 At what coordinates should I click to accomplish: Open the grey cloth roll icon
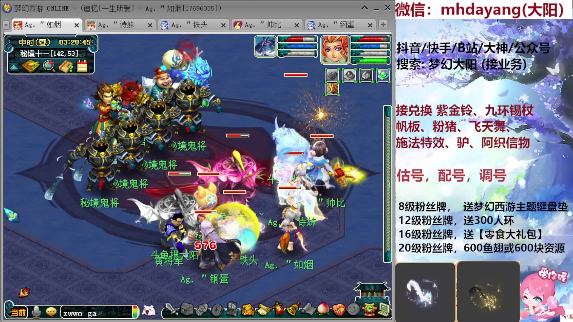point(308,309)
